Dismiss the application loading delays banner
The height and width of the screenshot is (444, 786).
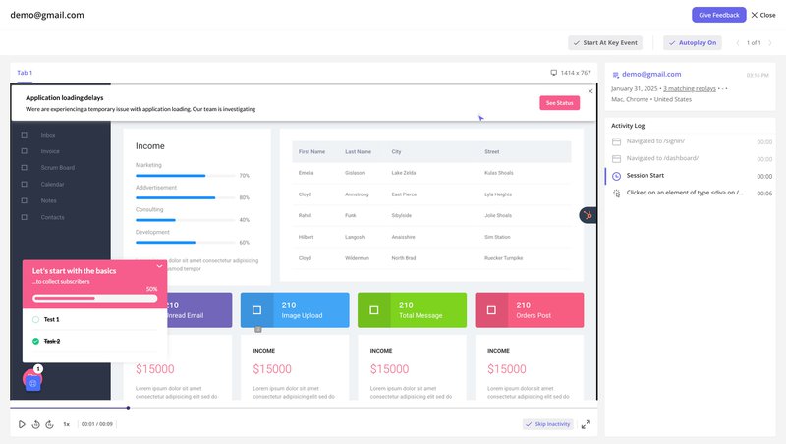590,91
